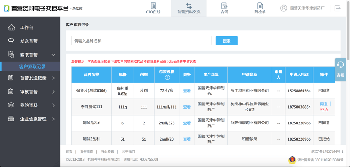Click the 搜索 button
350x167 pixels.
click(x=226, y=41)
